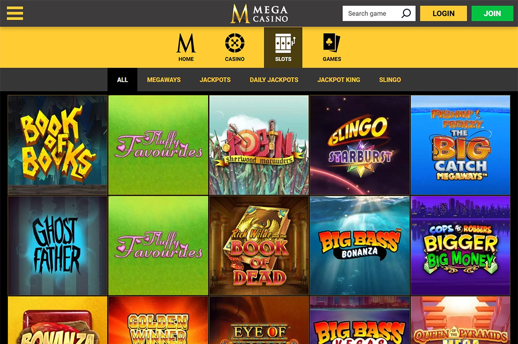Open the Book of Books game
The width and height of the screenshot is (518, 344).
point(57,145)
